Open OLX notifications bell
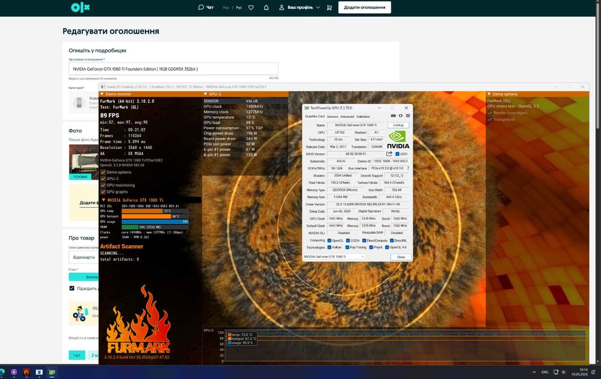 pos(266,7)
